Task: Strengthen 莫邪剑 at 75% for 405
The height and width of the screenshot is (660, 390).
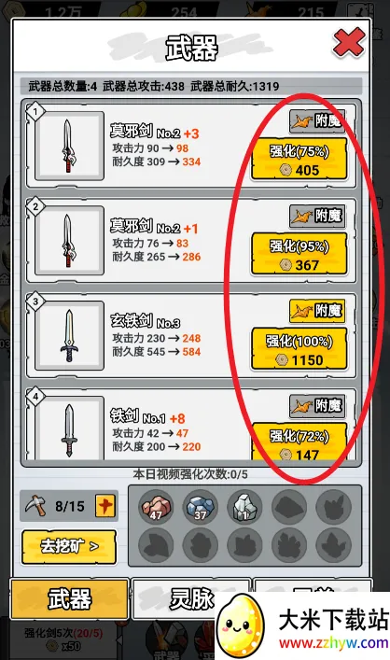Action: (299, 160)
